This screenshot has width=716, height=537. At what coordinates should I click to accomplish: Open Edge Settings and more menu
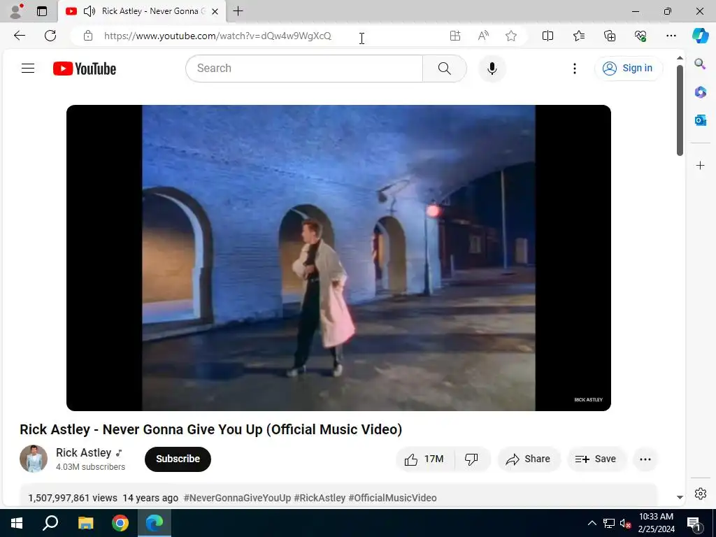(x=671, y=36)
